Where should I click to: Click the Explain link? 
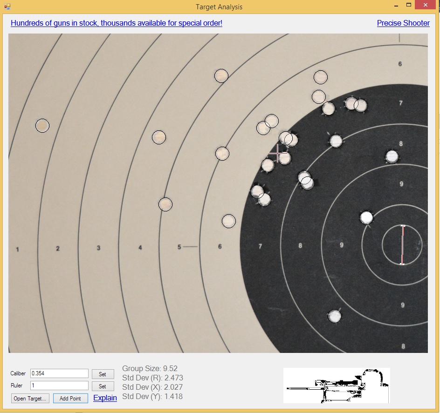[x=105, y=398]
